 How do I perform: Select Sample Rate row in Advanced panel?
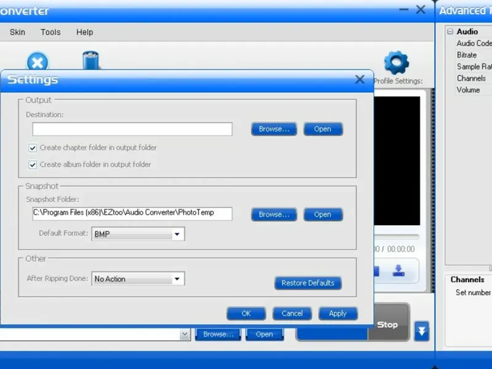(474, 66)
